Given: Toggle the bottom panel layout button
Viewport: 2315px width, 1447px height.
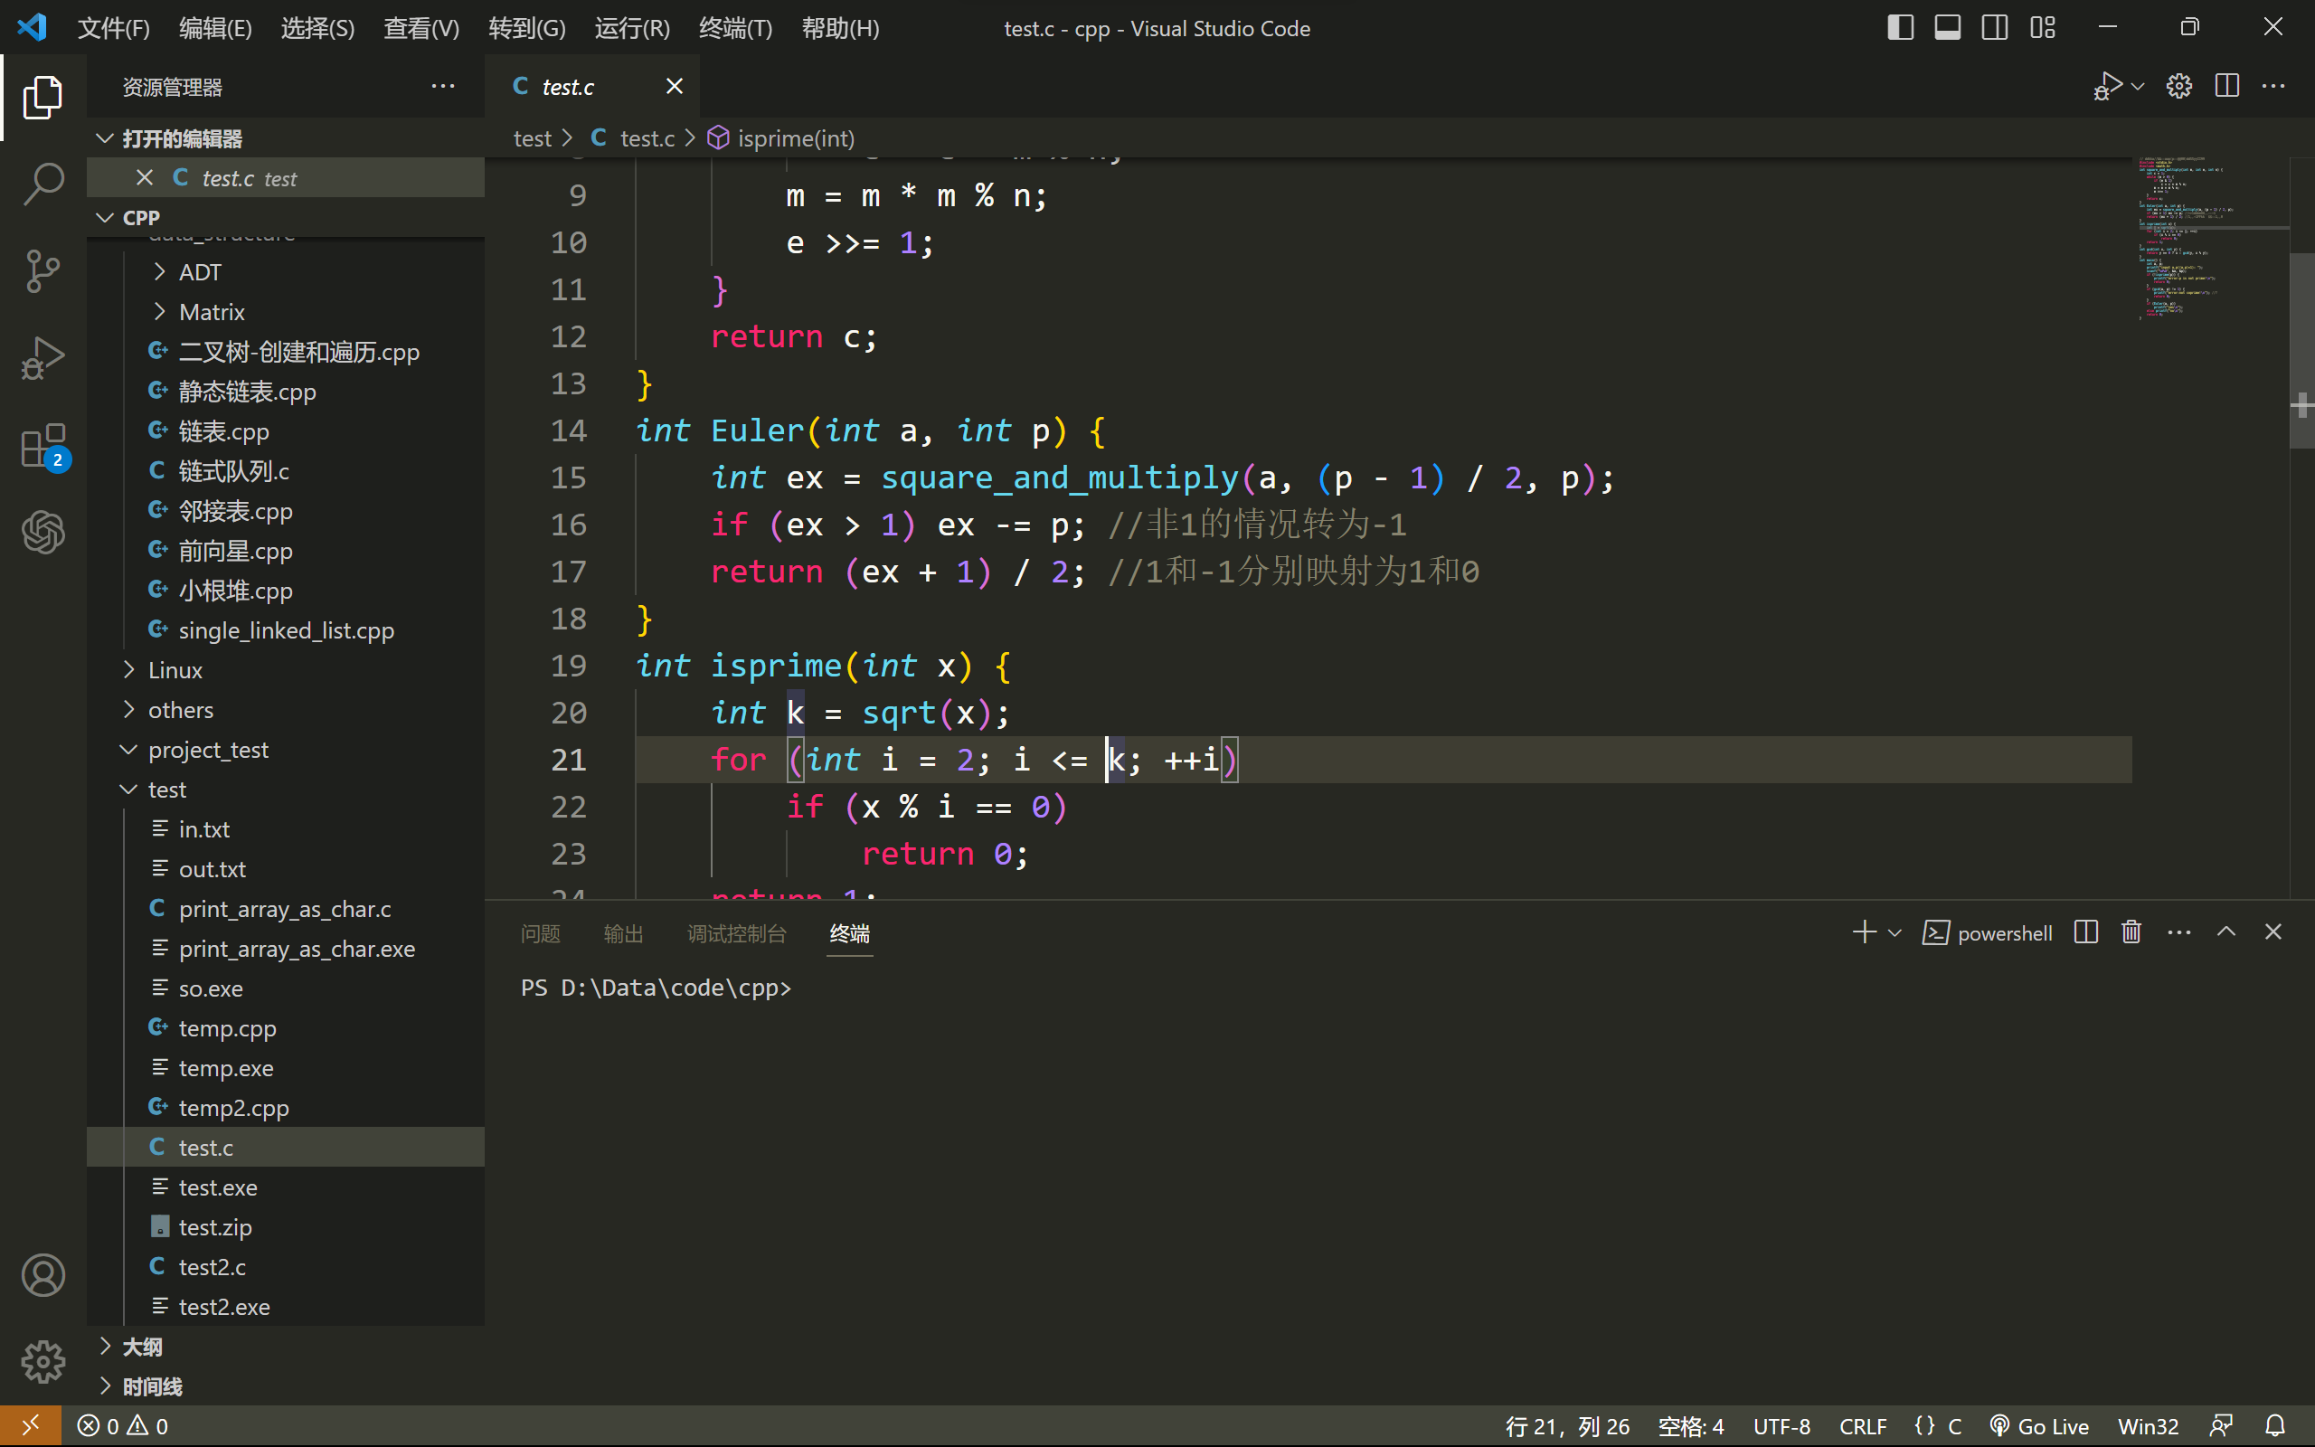Looking at the screenshot, I should pyautogui.click(x=1947, y=28).
